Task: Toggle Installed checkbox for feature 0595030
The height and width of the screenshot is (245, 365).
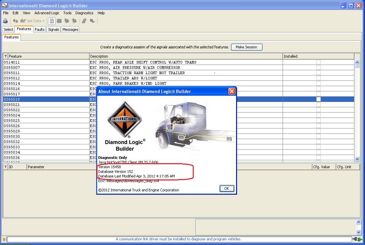Action: [x=318, y=136]
